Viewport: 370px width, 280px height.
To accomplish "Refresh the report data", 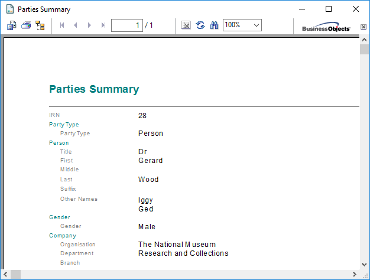I will [x=200, y=25].
